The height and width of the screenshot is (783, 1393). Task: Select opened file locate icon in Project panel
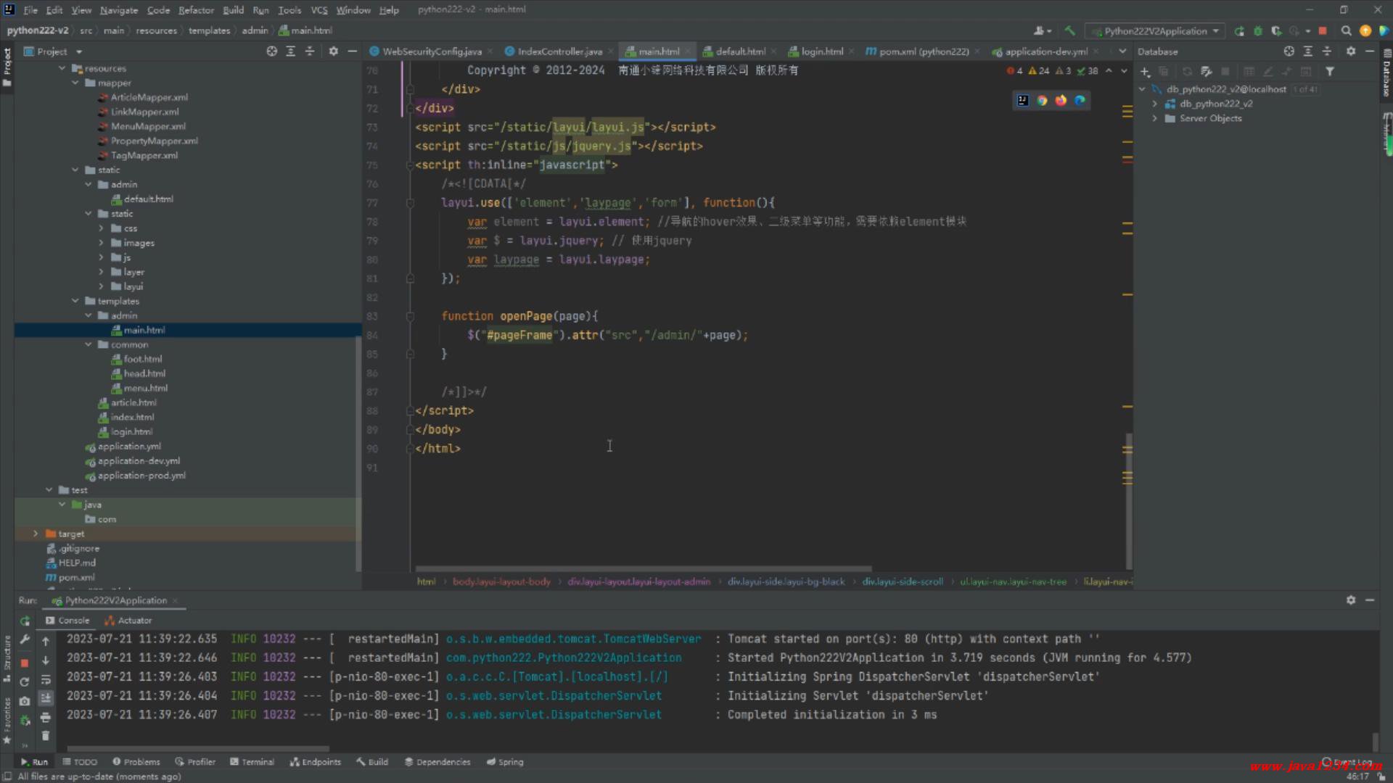(271, 51)
